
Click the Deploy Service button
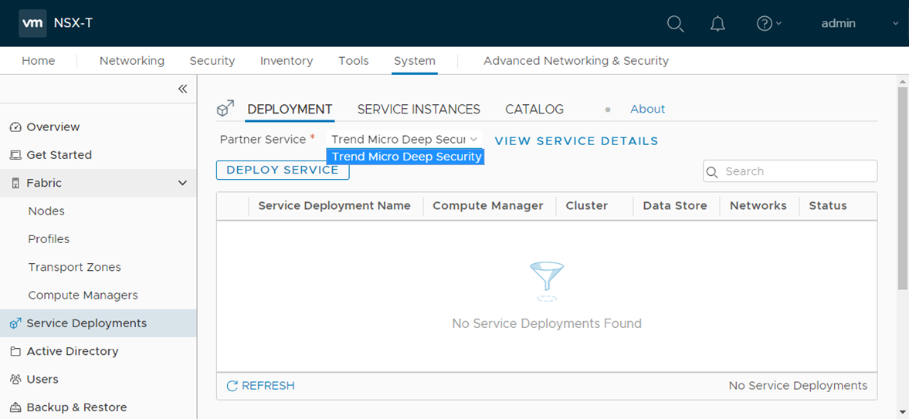283,171
